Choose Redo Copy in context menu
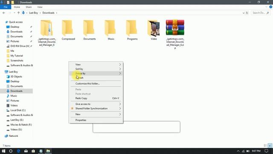Screen dimensions: 273x154 click(96, 98)
